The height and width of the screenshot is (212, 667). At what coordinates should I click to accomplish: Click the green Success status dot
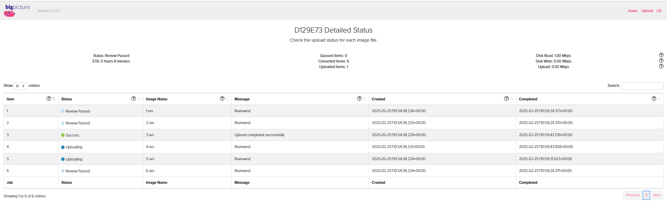[x=63, y=135]
